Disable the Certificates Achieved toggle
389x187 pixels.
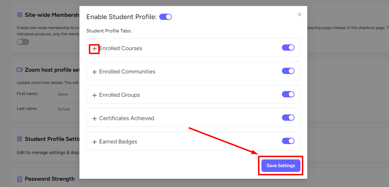(288, 118)
